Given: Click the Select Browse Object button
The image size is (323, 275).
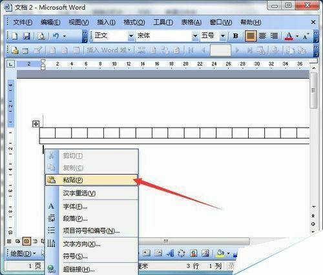Looking at the screenshot, I should [313, 224].
